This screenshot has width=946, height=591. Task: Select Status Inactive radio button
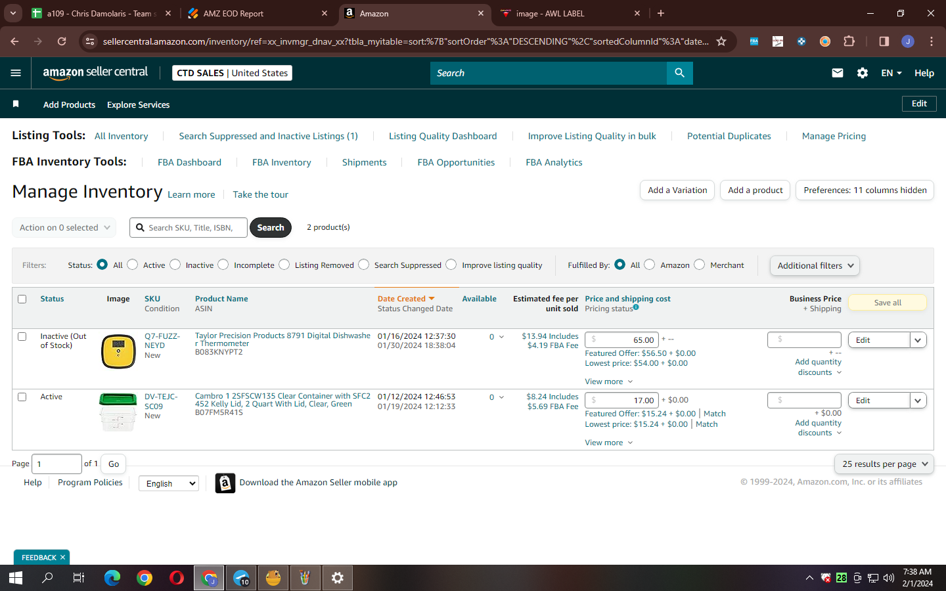click(175, 265)
